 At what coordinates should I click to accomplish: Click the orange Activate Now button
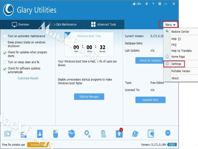point(38,145)
